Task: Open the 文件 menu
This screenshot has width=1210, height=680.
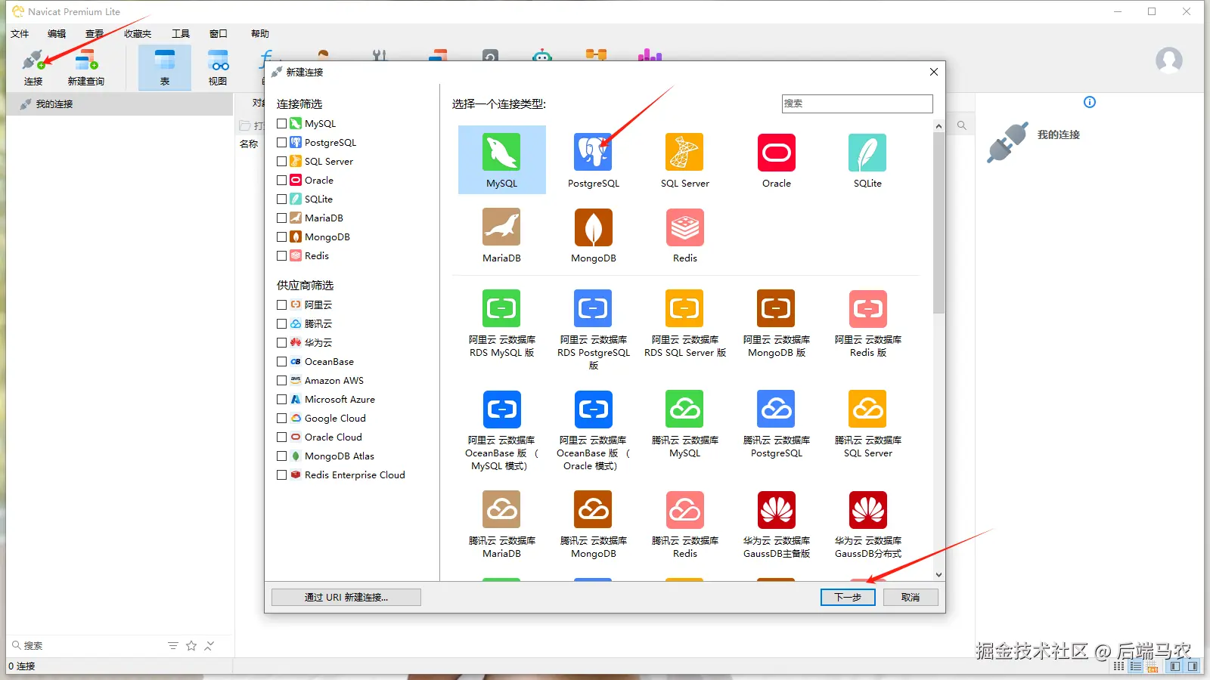Action: point(20,33)
